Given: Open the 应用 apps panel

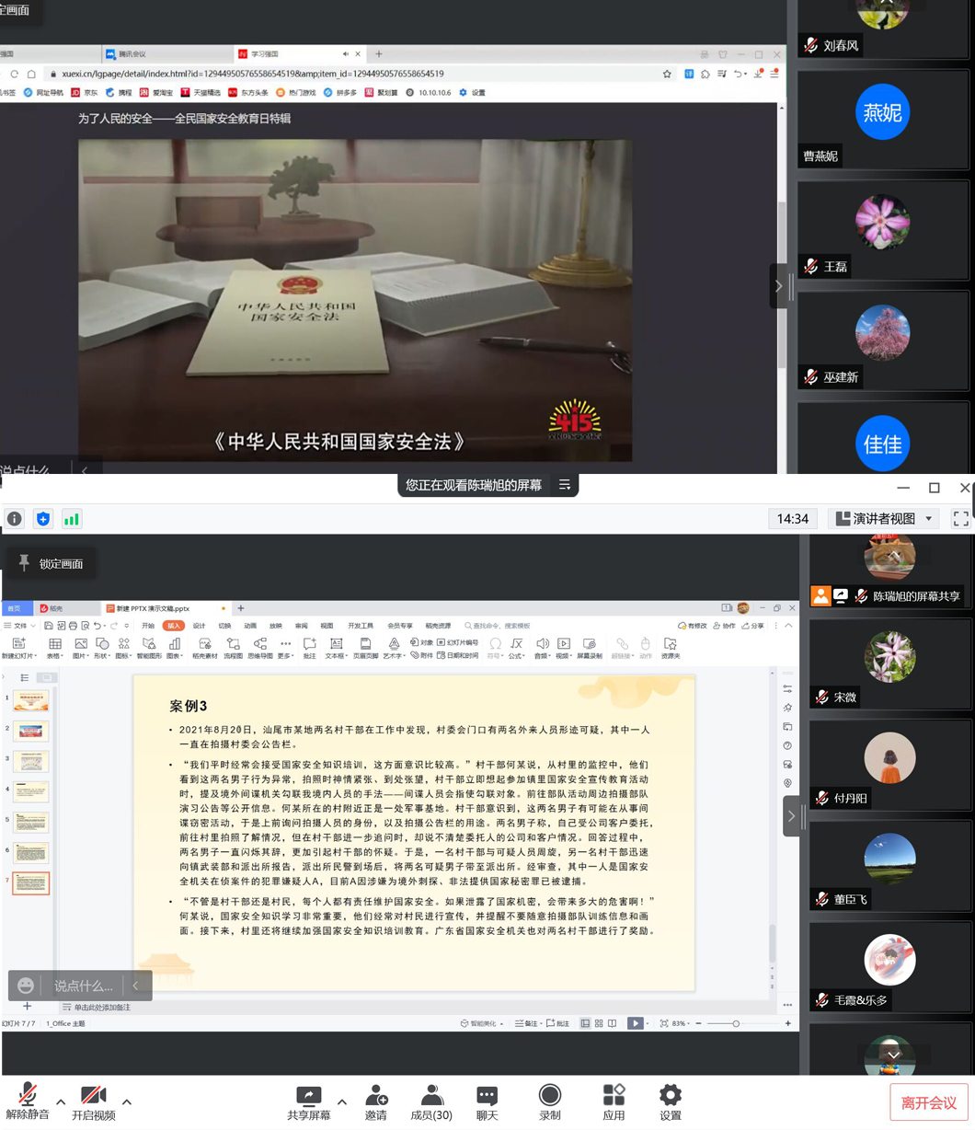Looking at the screenshot, I should 614,1101.
